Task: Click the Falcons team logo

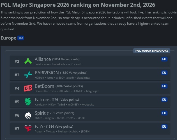Action: point(28,102)
